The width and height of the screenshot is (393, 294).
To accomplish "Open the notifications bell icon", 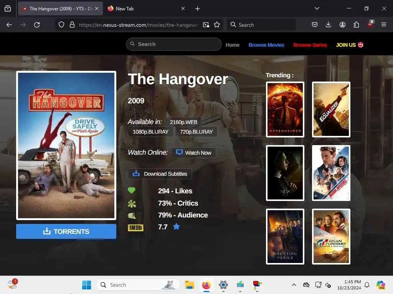I will (x=367, y=285).
